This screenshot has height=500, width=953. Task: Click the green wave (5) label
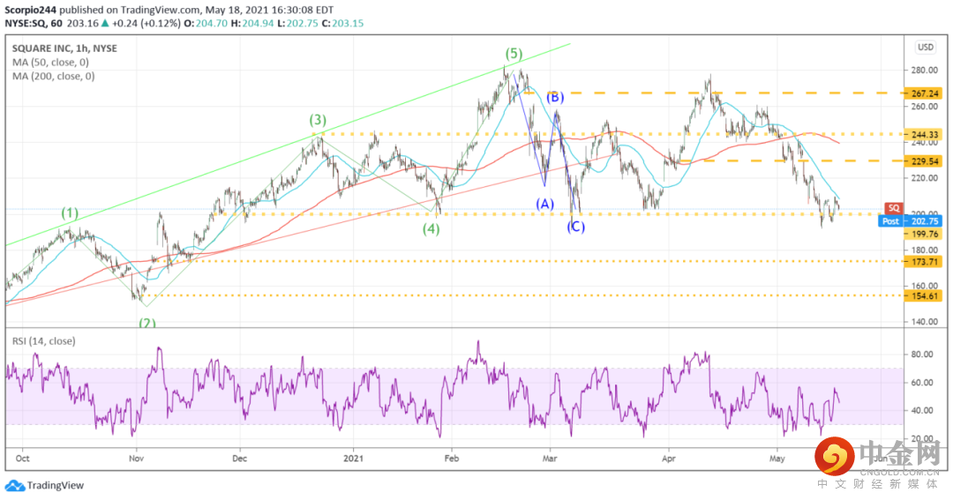click(x=514, y=54)
